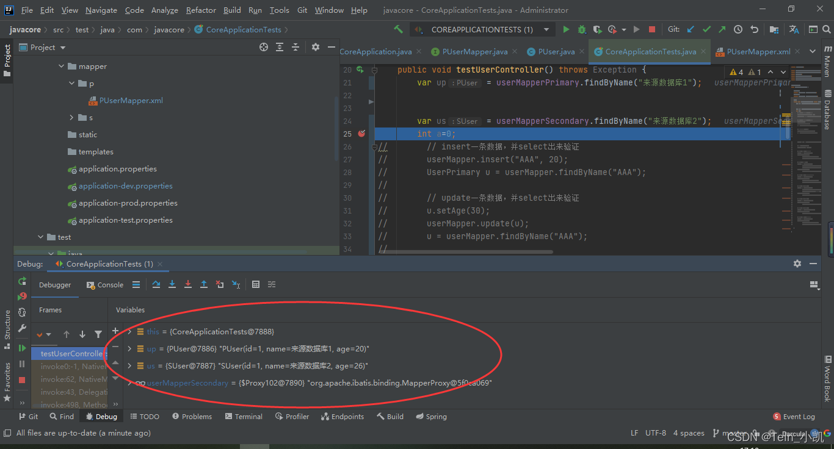Stop debugging with the Debug panel red square

(22, 379)
